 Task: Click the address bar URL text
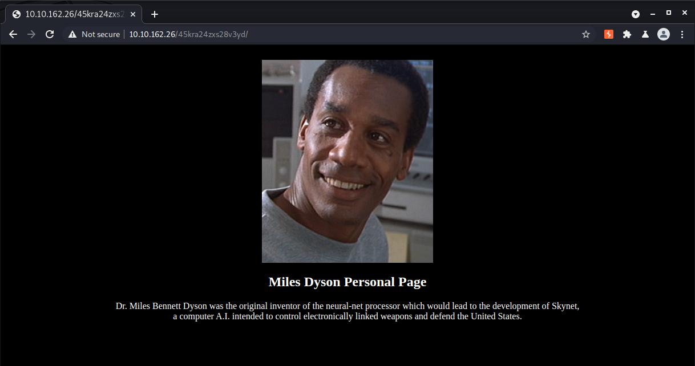[x=188, y=34]
